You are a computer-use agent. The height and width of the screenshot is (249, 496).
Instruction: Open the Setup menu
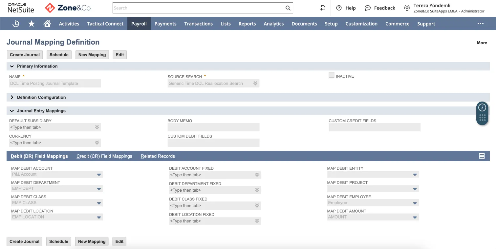click(x=331, y=24)
